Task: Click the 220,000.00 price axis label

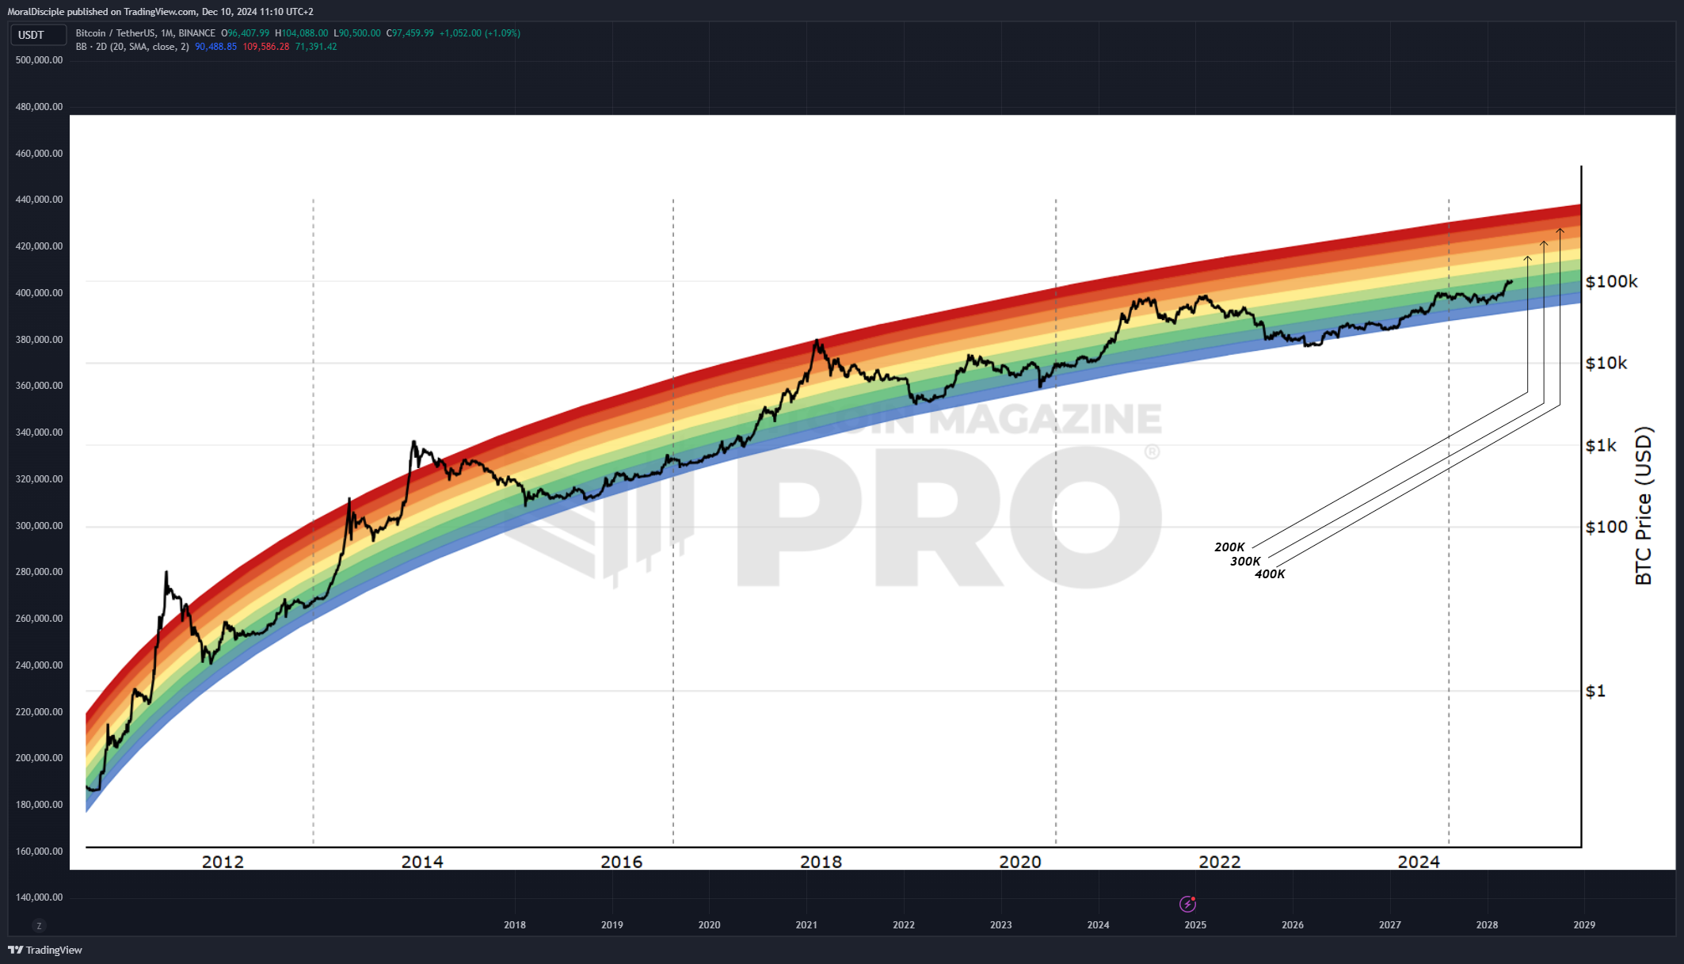Action: coord(39,712)
